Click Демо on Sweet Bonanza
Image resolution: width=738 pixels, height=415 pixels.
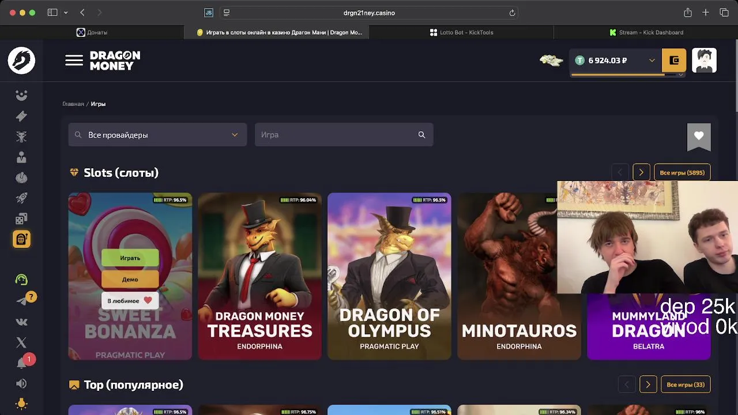[x=130, y=280]
